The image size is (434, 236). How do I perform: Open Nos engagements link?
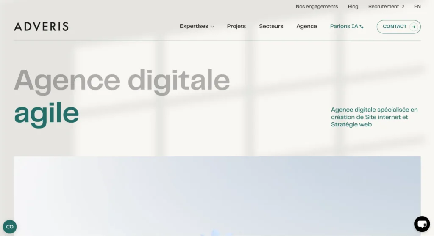click(x=317, y=7)
